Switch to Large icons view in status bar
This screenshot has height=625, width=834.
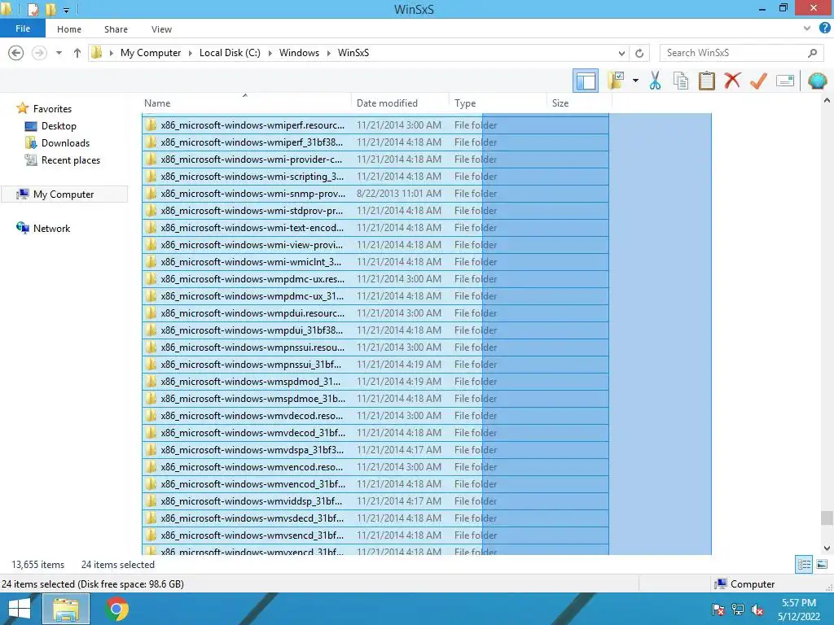coord(822,565)
